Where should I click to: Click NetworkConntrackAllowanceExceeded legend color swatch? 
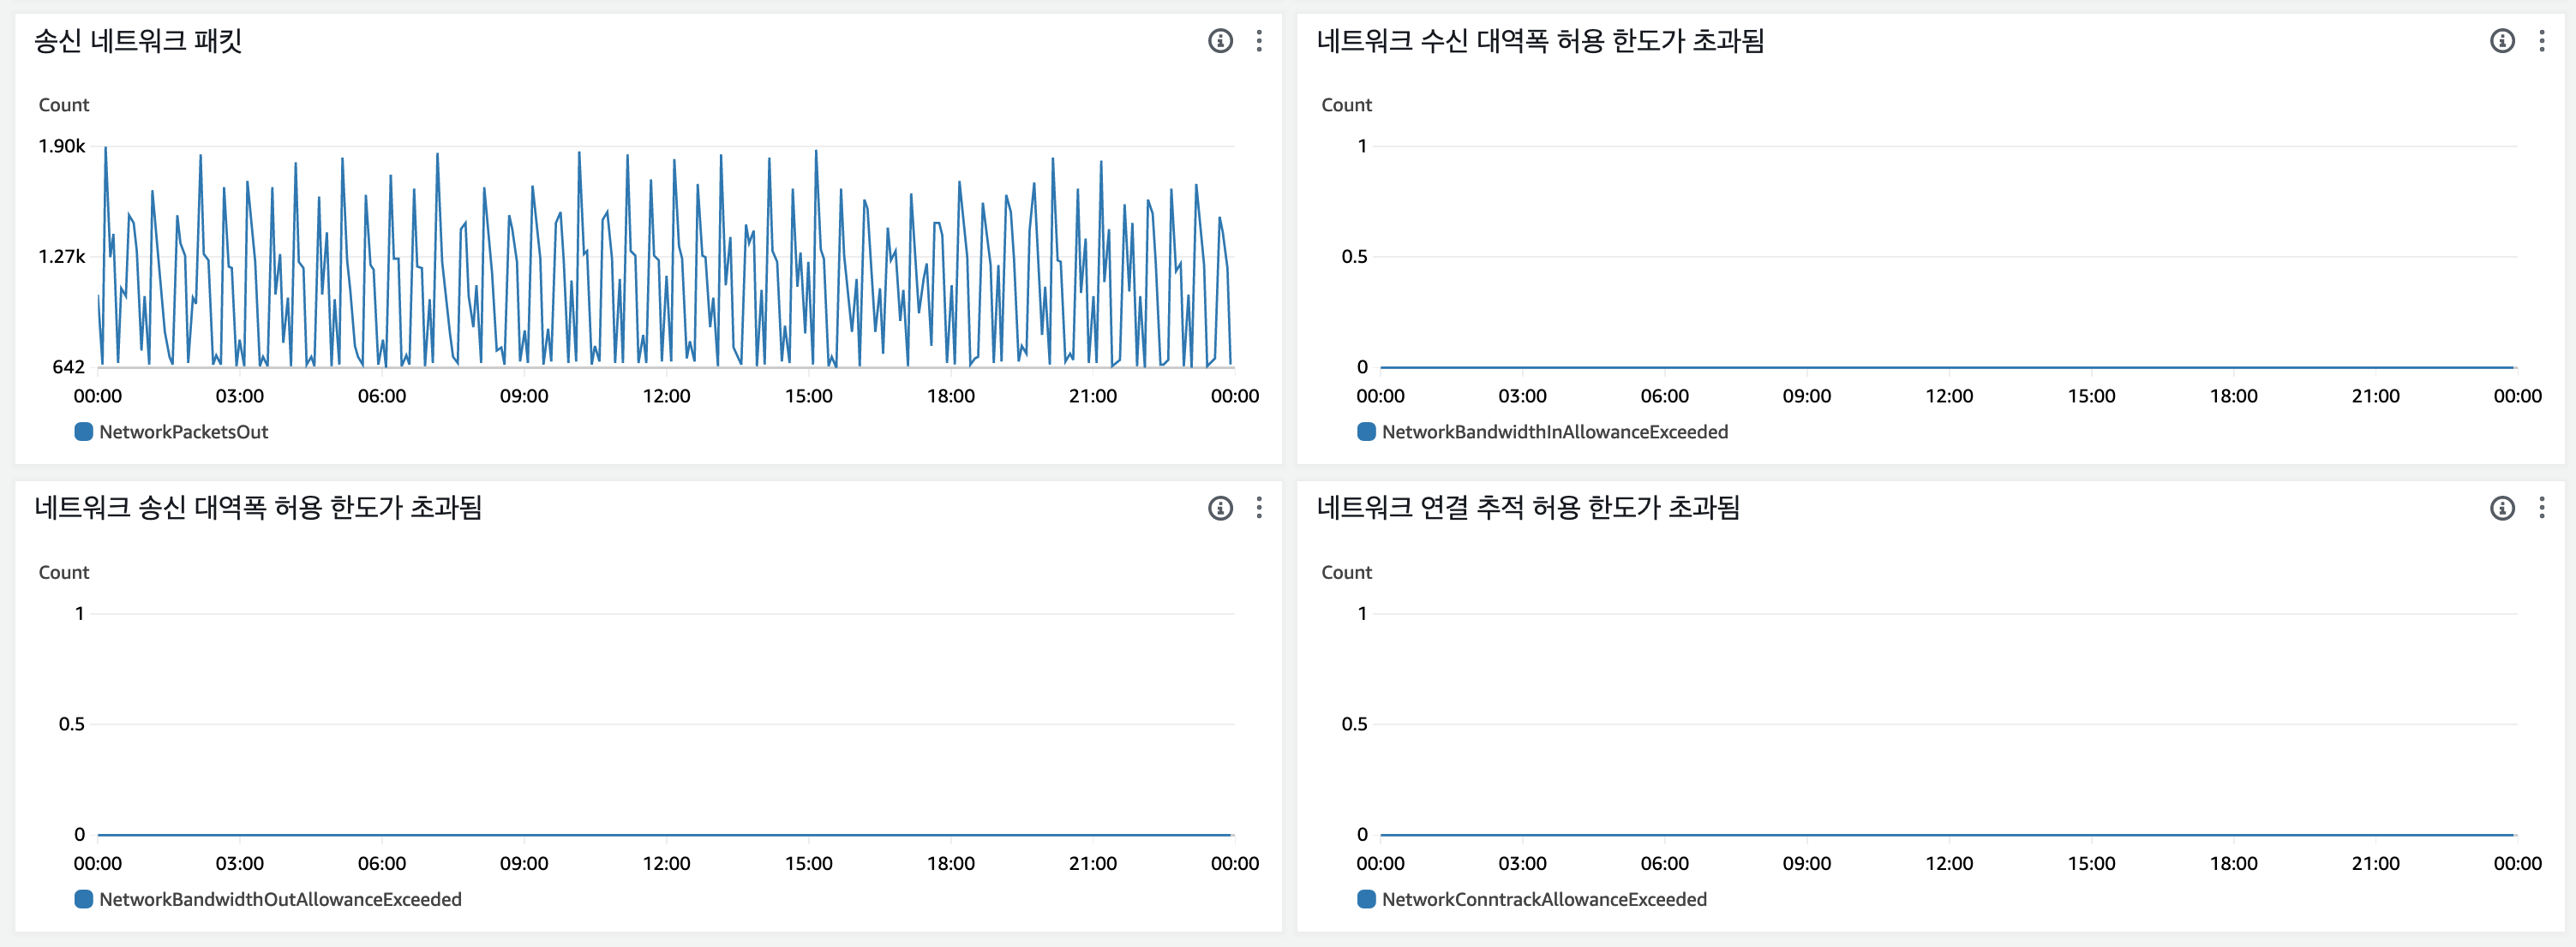tap(1366, 900)
